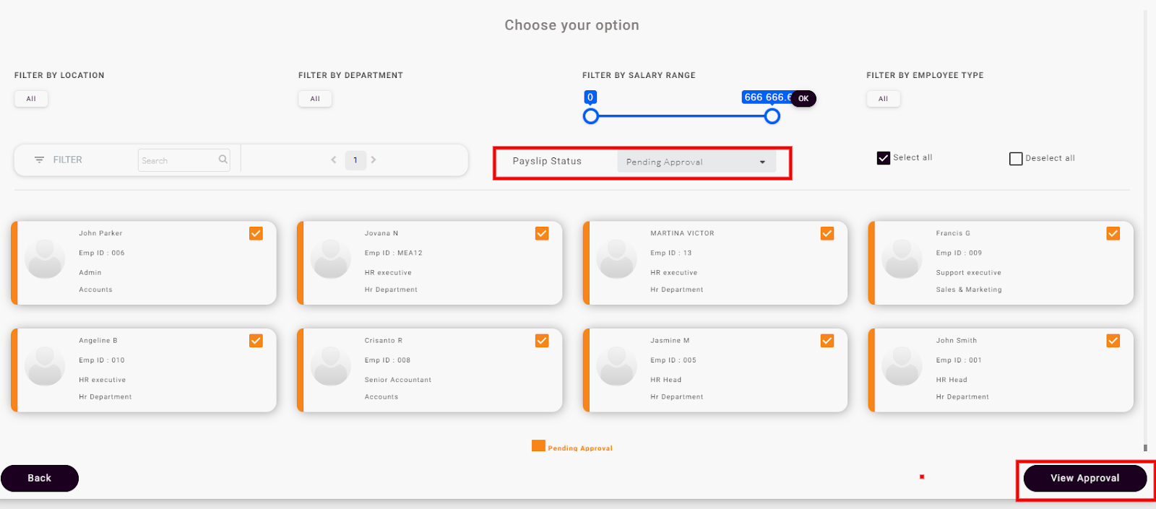Open the department filter All dropdown

(x=315, y=99)
